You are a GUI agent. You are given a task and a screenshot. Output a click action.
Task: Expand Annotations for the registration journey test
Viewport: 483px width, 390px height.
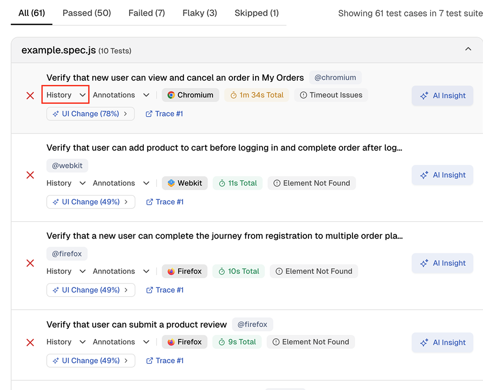(121, 271)
